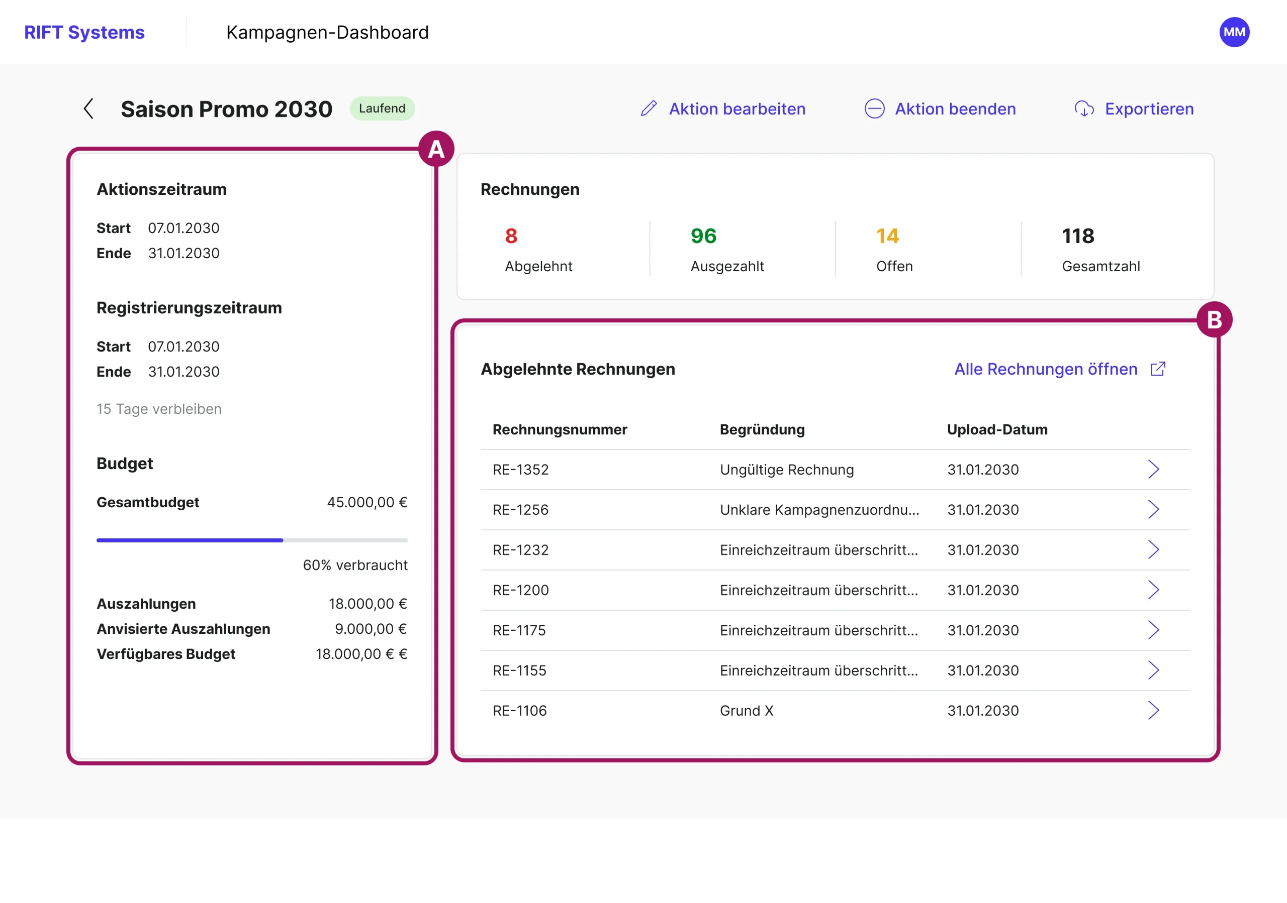
Task: Open the MM user avatar
Action: (1234, 32)
